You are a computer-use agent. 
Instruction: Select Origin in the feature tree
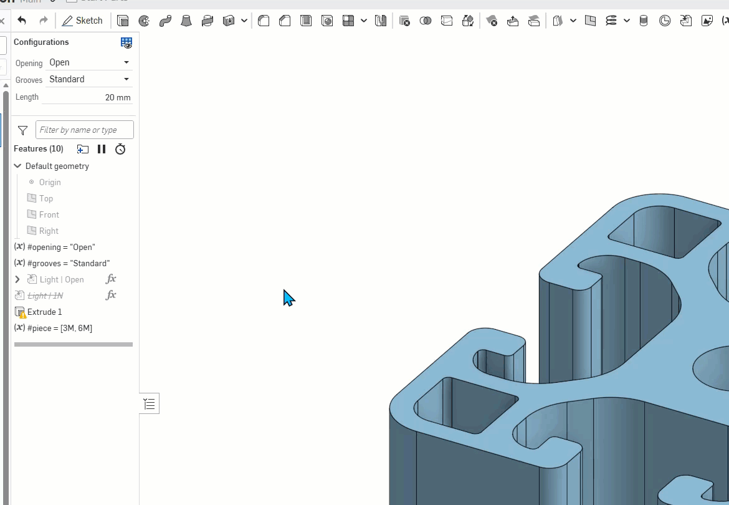50,182
